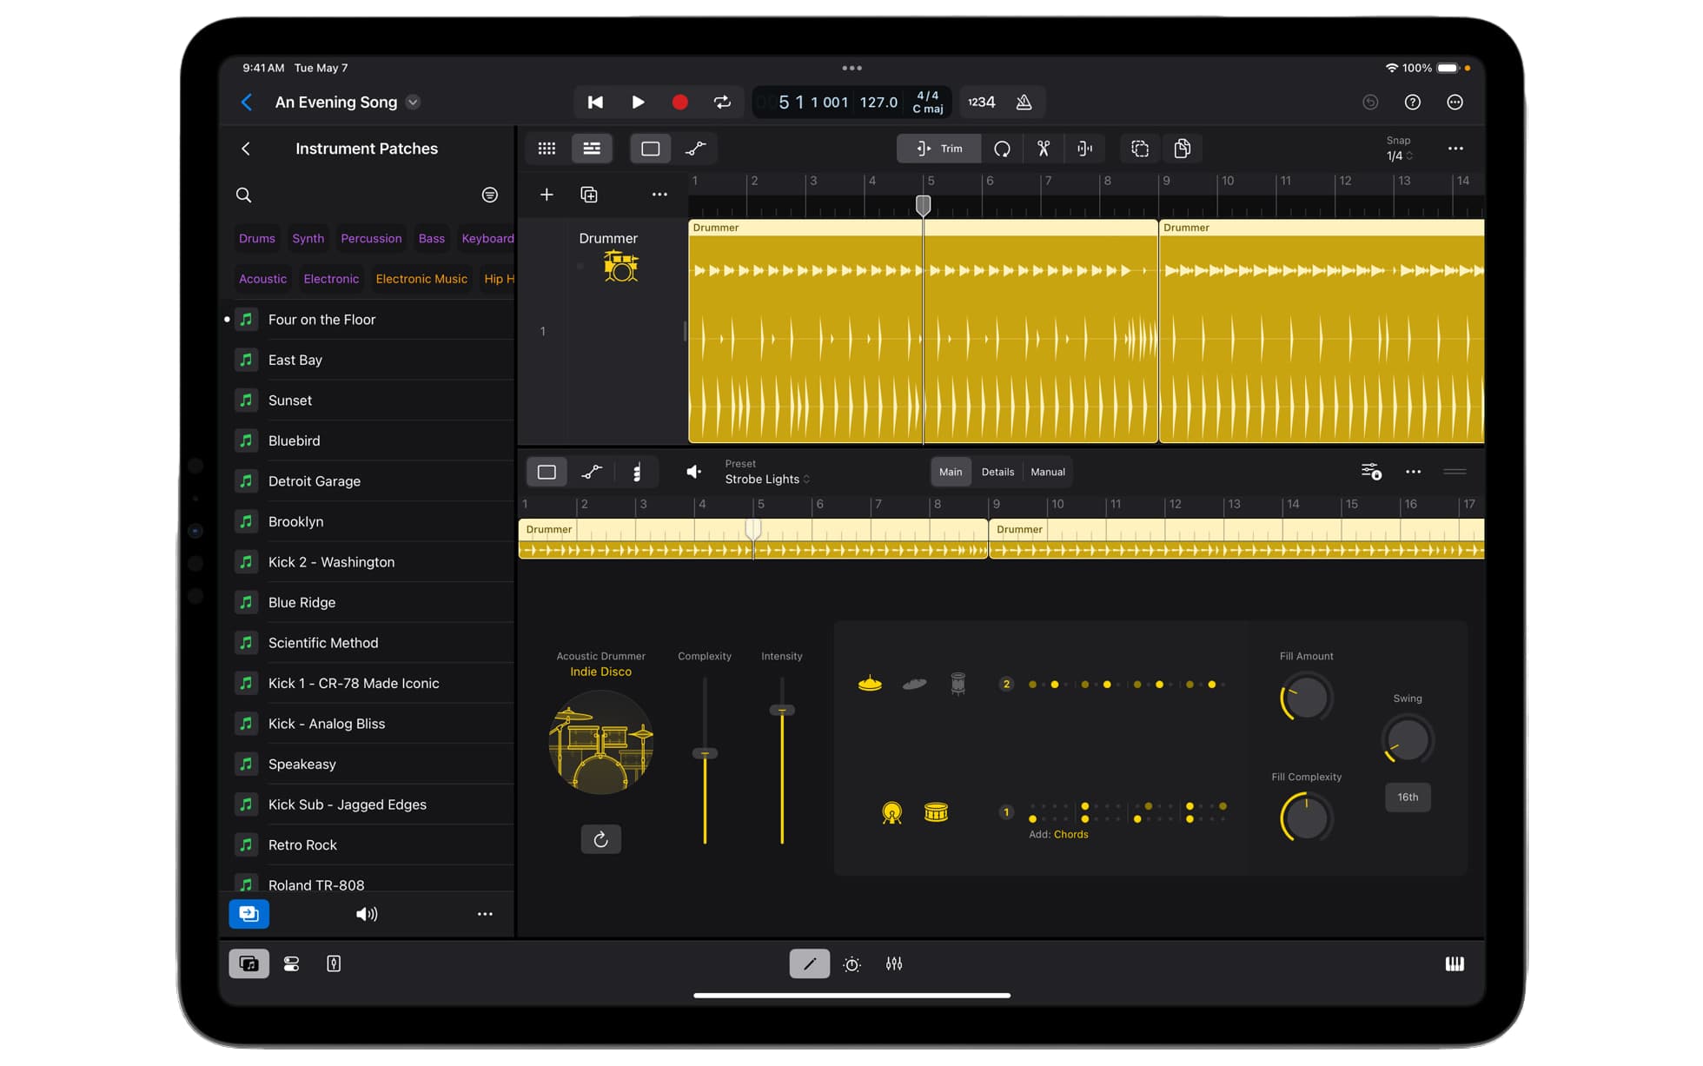1703x1066 pixels.
Task: Activate multiple select mode
Action: pos(1140,149)
